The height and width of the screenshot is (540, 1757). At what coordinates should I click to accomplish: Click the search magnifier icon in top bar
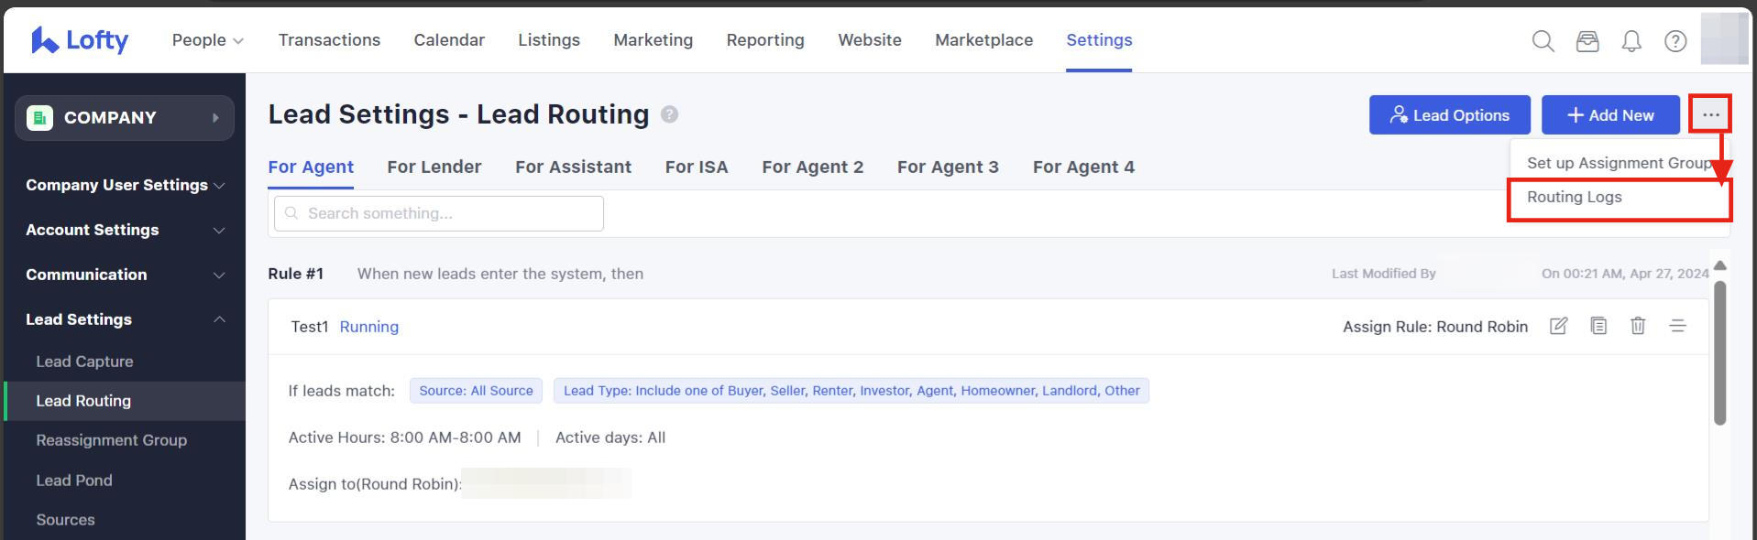(x=1543, y=41)
